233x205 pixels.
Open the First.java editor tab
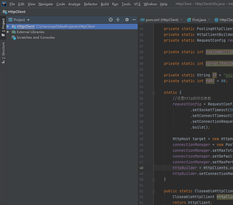199,20
